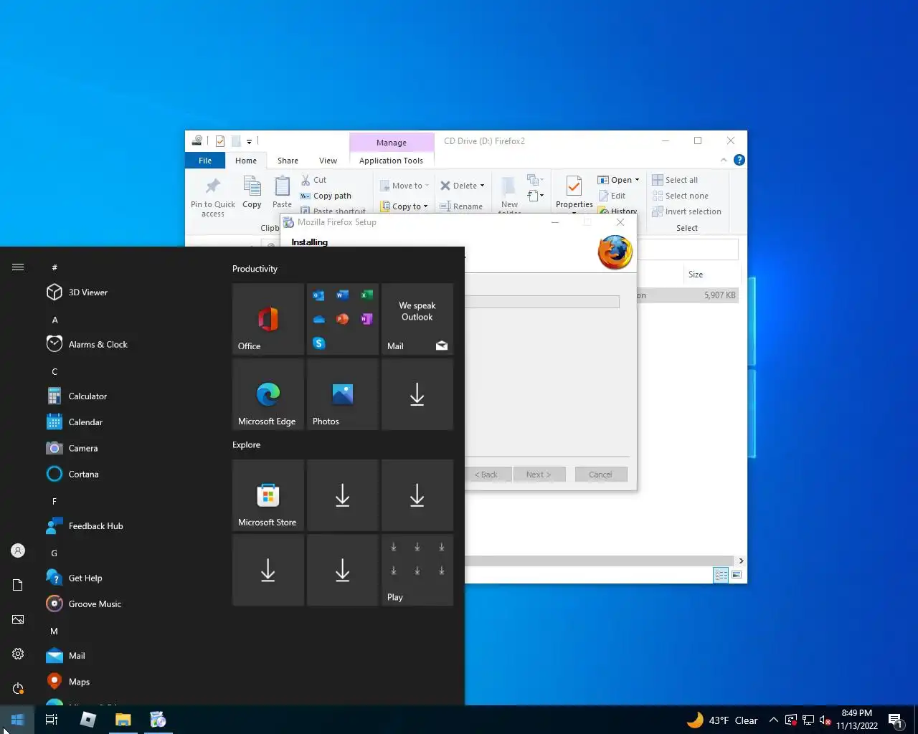Open Documents from Start sidebar
Screen dimensions: 918x734
[x=18, y=585]
